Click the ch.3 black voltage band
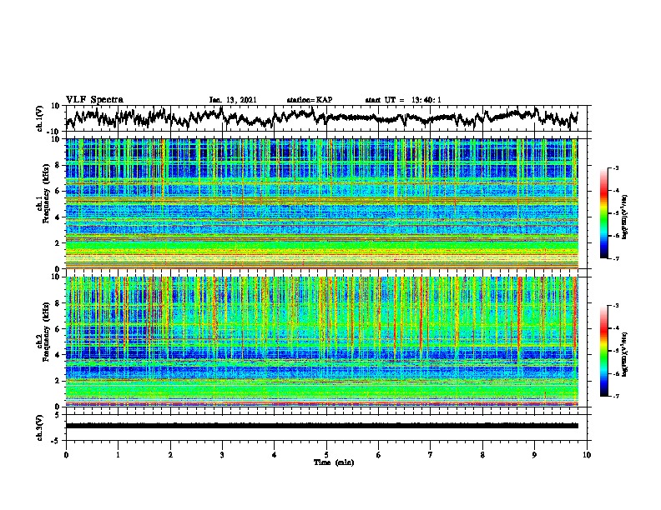 321,426
